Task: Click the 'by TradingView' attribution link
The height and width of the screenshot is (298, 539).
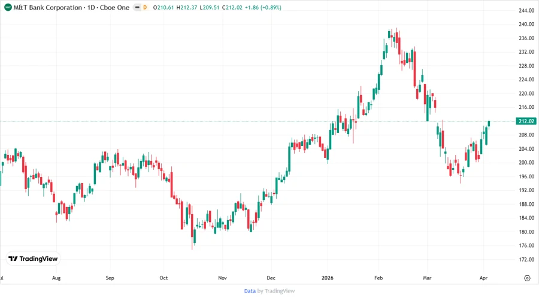Action: [x=276, y=291]
